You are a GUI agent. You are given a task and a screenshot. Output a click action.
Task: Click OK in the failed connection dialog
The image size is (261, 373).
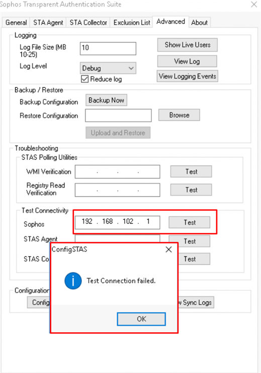tap(141, 319)
